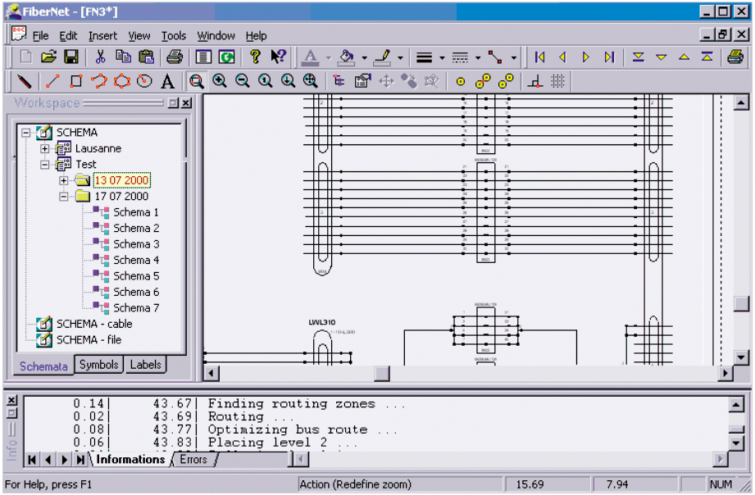The height and width of the screenshot is (495, 755).
Task: Activate the context help arrow-question icon
Action: pos(278,57)
